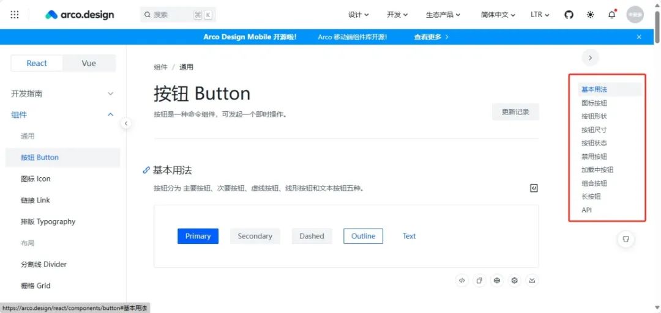Collapse the left sidebar arrow button
Viewport: 661px width, 313px height.
pyautogui.click(x=125, y=123)
